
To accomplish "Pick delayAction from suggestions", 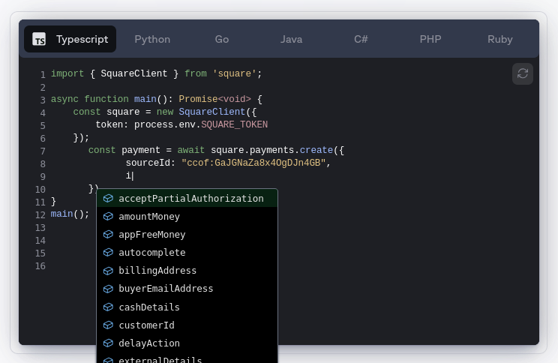I will point(187,343).
